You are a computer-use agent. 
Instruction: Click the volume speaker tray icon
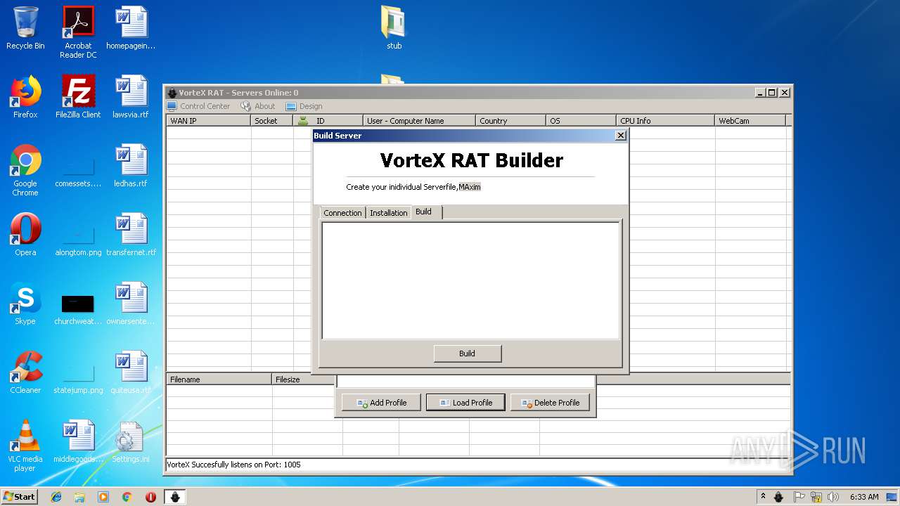(x=833, y=497)
